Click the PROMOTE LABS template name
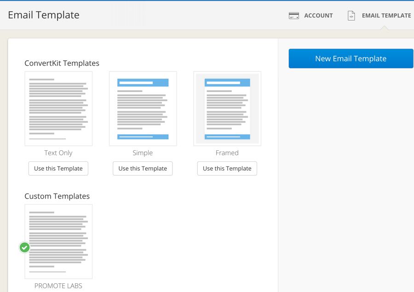The image size is (414, 292). pos(58,286)
